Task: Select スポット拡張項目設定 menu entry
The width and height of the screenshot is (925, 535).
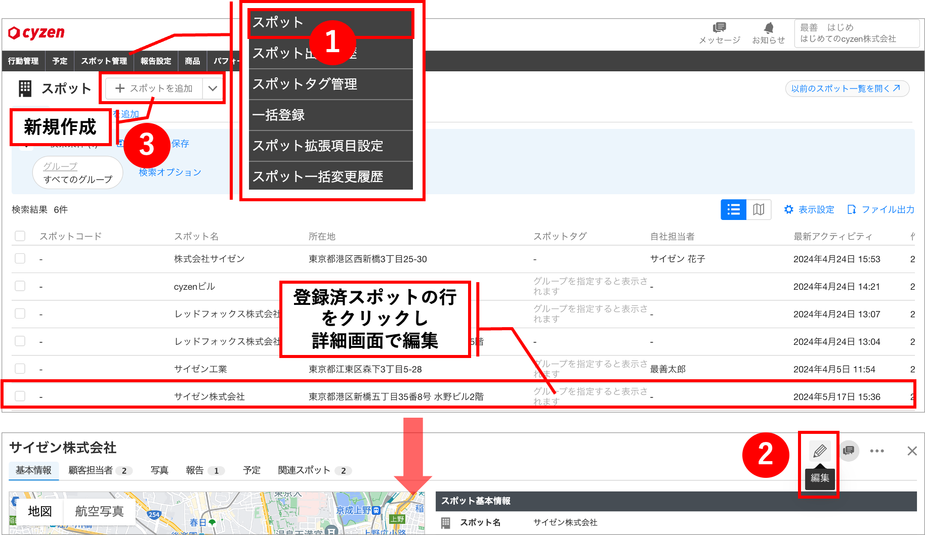Action: 331,146
